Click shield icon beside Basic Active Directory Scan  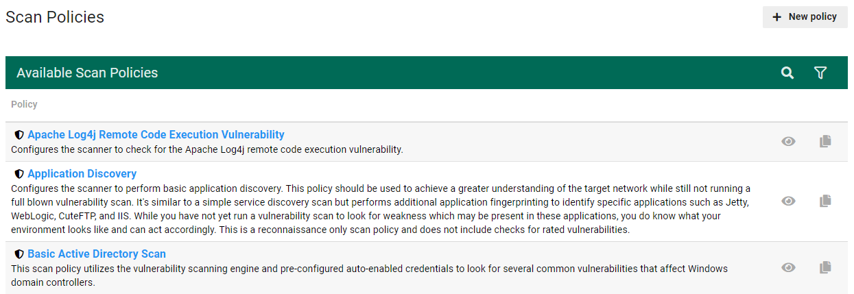(19, 254)
